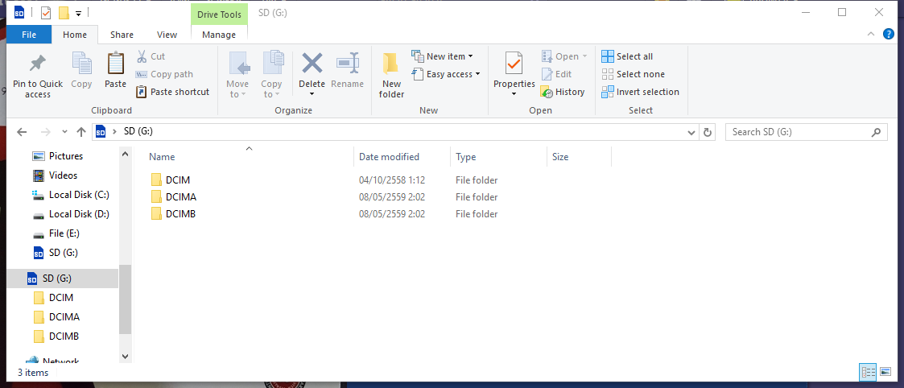
Task: Select the DCIM folder in file list
Action: coord(178,180)
